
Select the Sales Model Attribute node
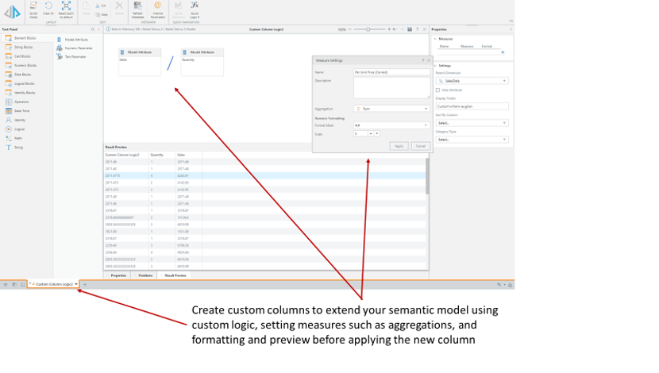coord(140,62)
